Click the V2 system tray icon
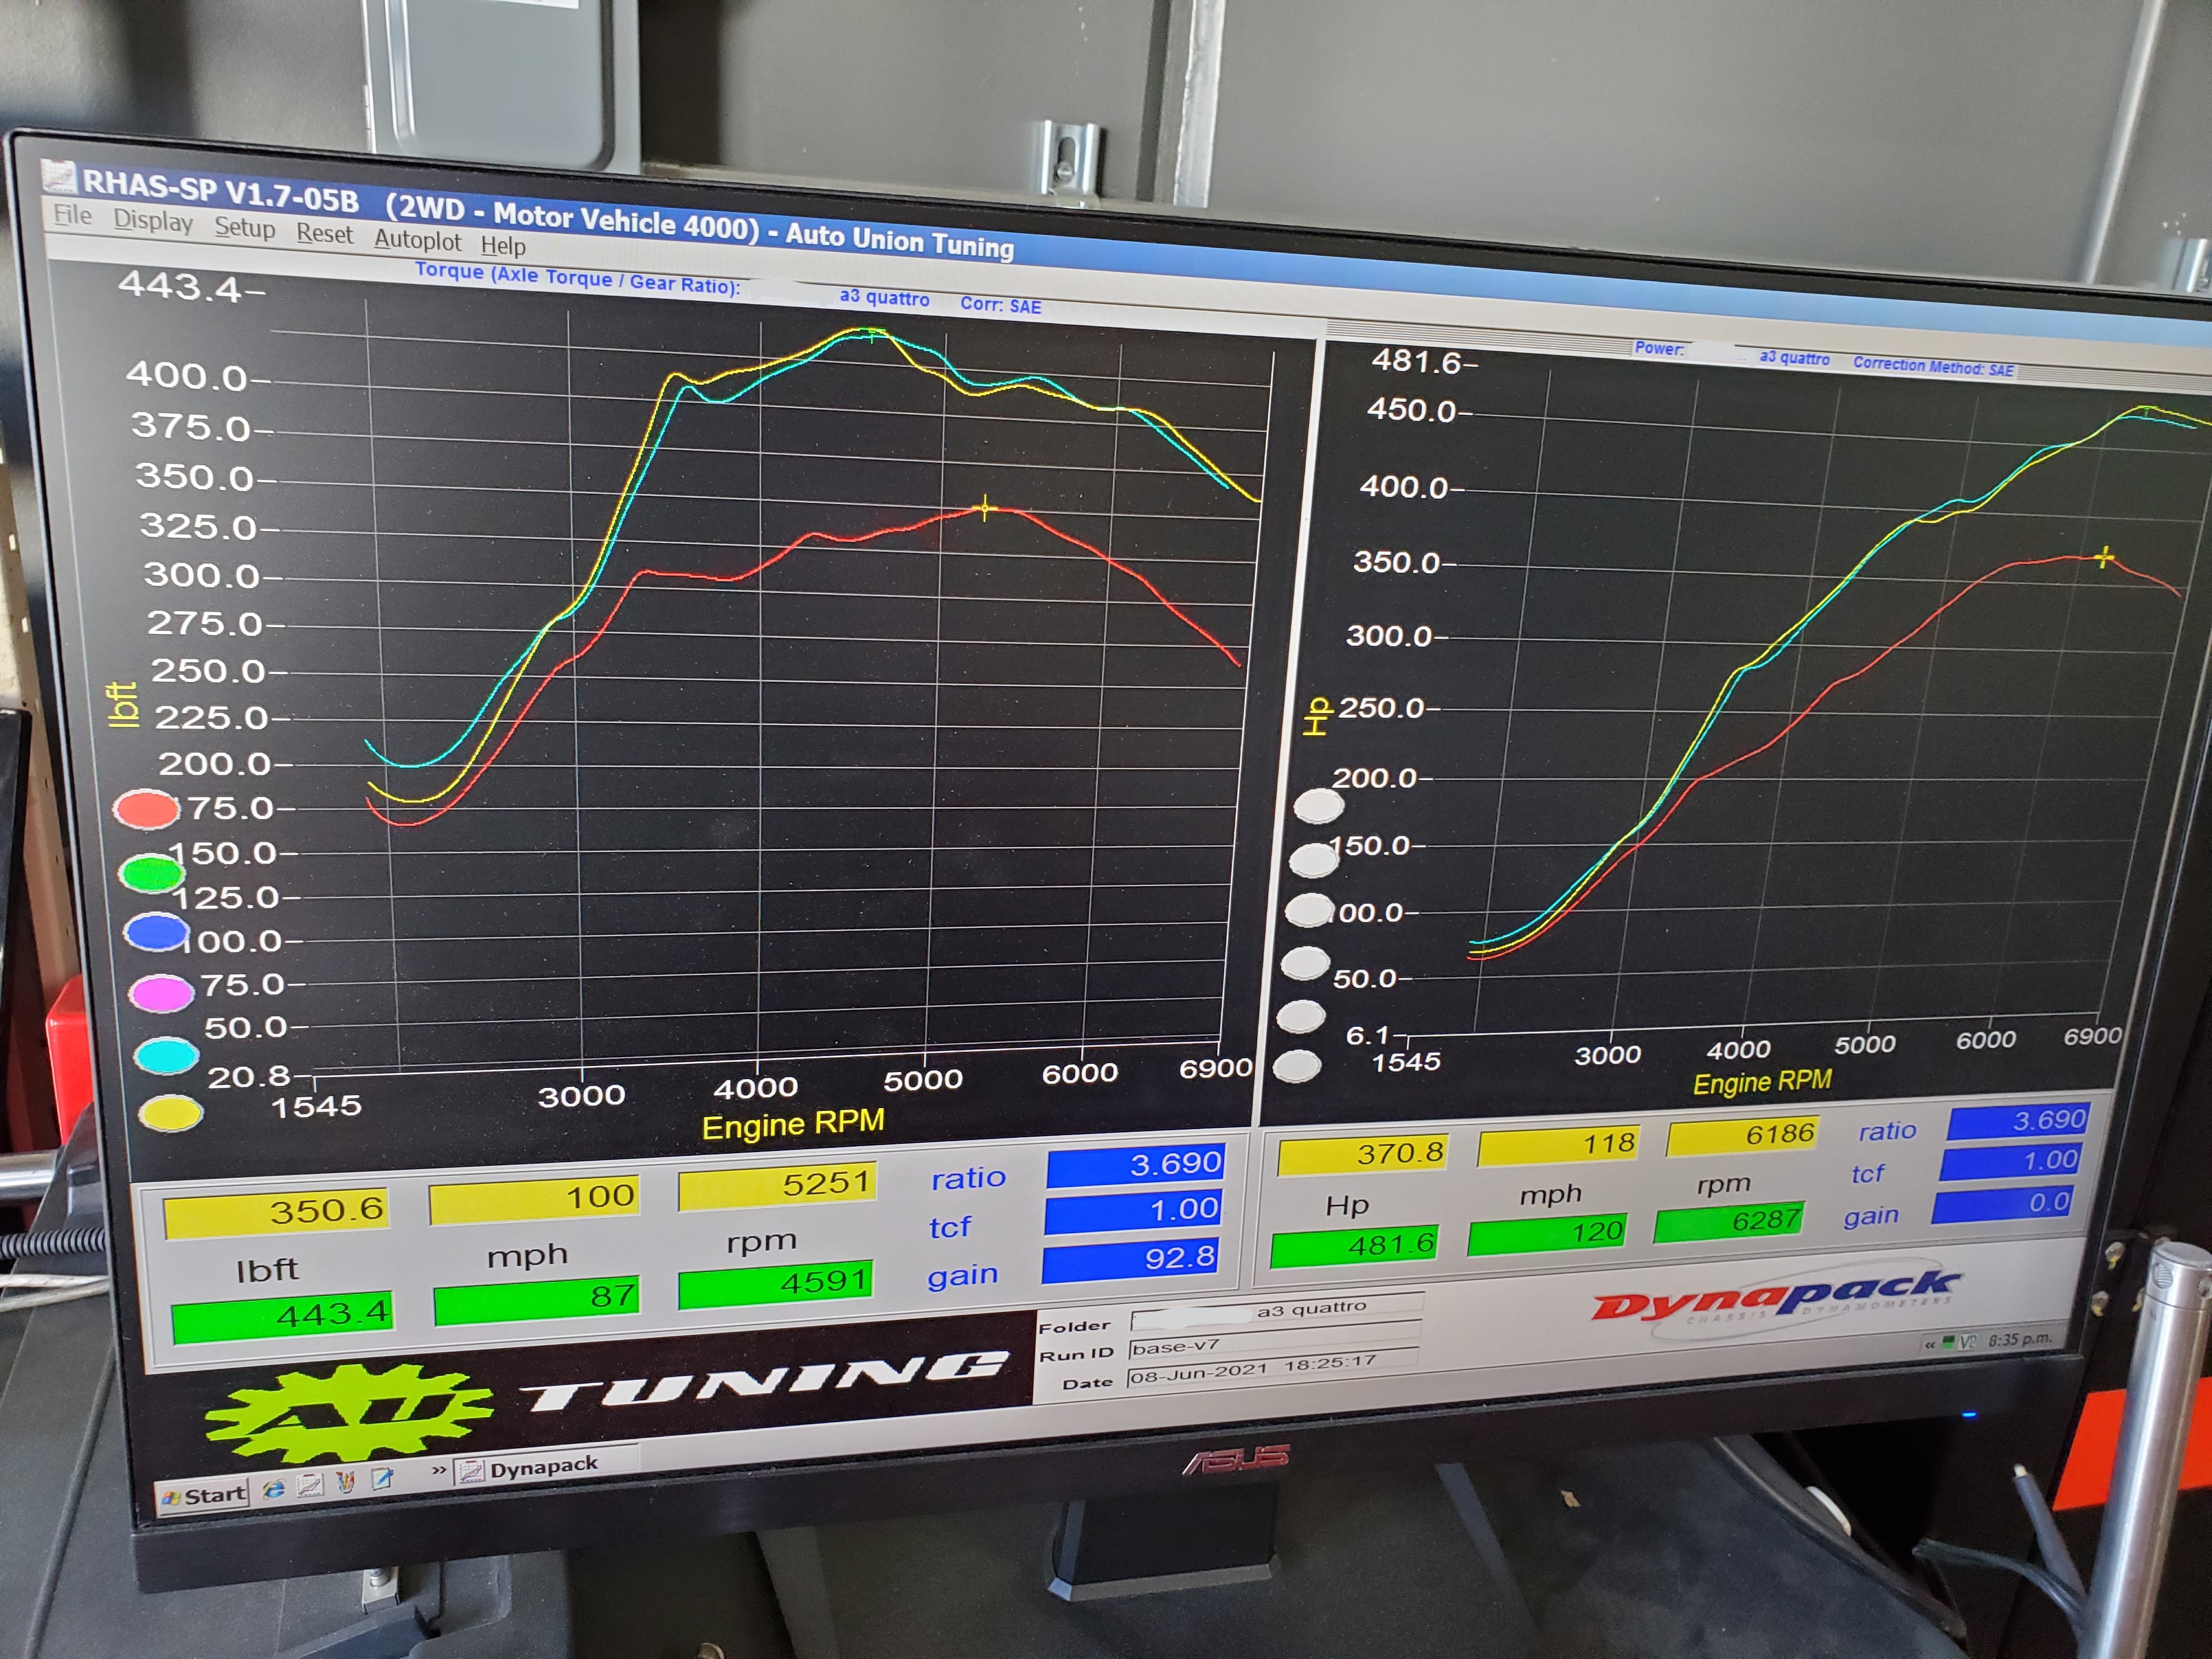The image size is (2212, 1659). click(1967, 1342)
